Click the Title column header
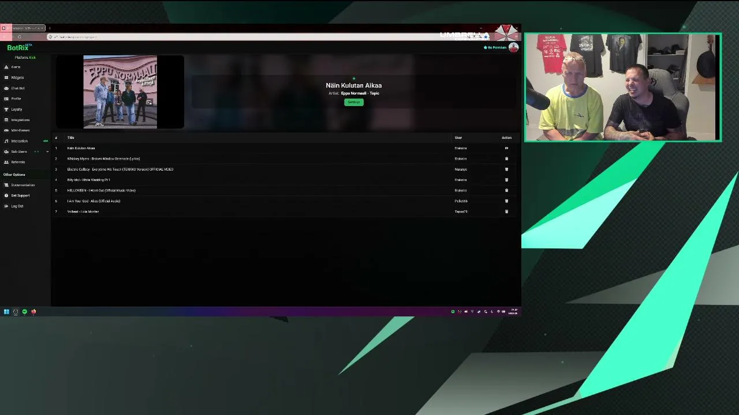This screenshot has width=739, height=415. 70,138
